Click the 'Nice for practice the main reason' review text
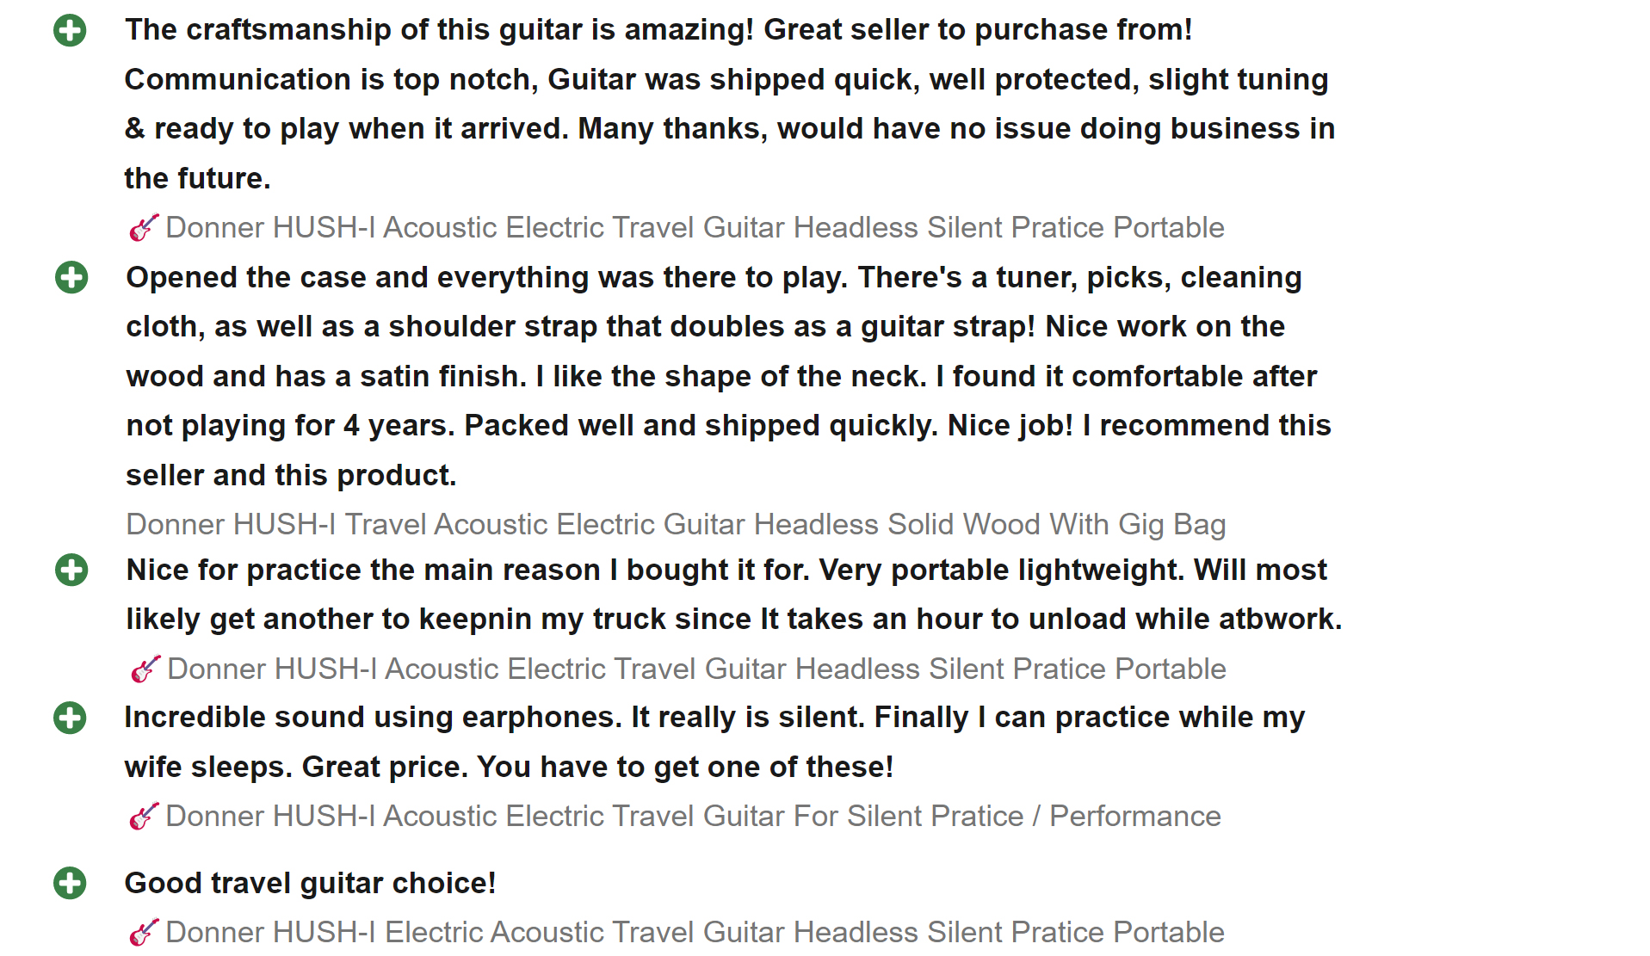The width and height of the screenshot is (1650, 956). [726, 571]
